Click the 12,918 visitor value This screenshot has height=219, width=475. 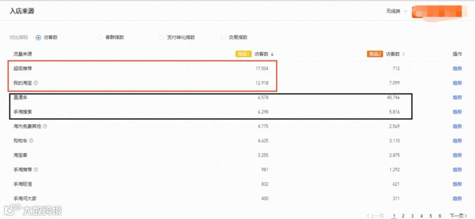coord(262,83)
